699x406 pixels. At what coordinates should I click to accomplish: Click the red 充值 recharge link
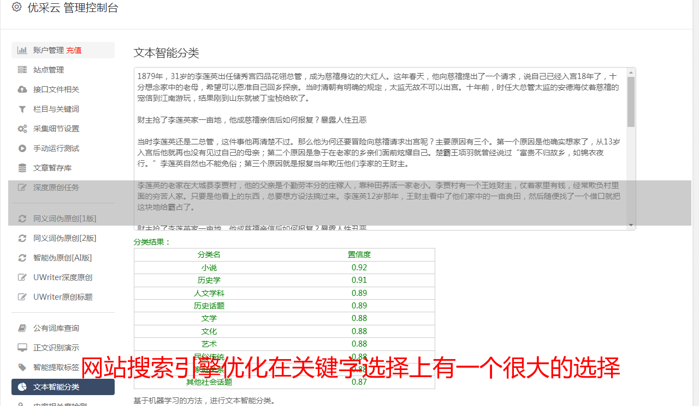tap(74, 50)
